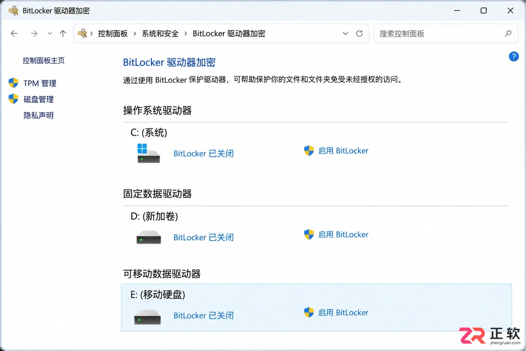Click BitLocker 已关闭 for drive E:
This screenshot has height=351, width=526.
203,316
